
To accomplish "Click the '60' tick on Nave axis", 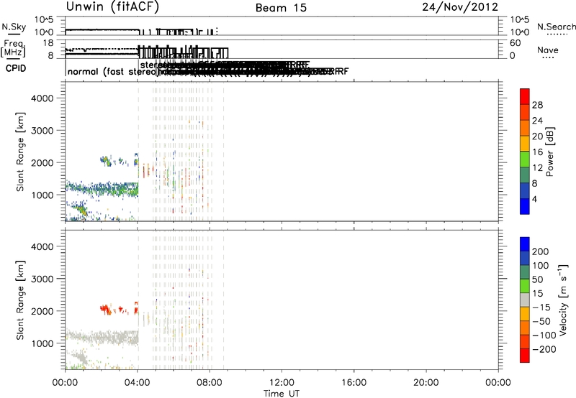I will (x=516, y=43).
